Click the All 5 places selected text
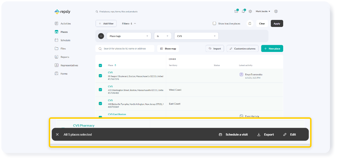 pos(78,134)
